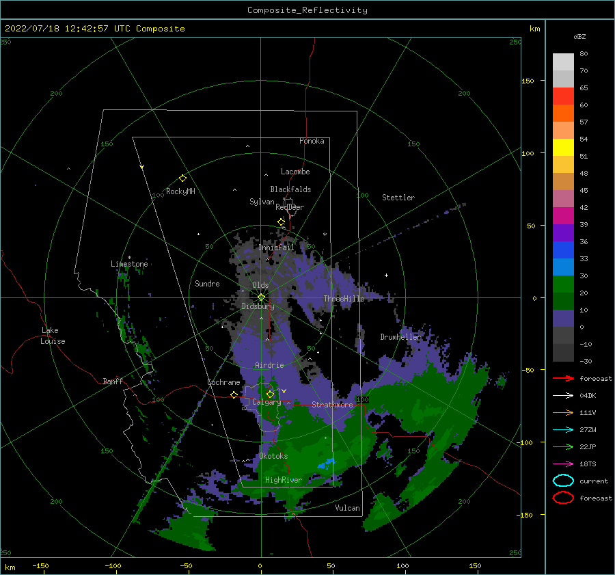Viewport: 615px width, 575px height.
Task: Click the dark gray swatch between -10 and -30
Action: point(563,353)
